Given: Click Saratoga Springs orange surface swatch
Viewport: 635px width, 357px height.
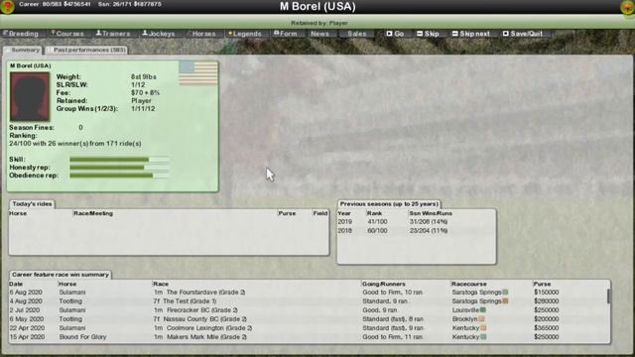Looking at the screenshot, I should click(x=505, y=300).
